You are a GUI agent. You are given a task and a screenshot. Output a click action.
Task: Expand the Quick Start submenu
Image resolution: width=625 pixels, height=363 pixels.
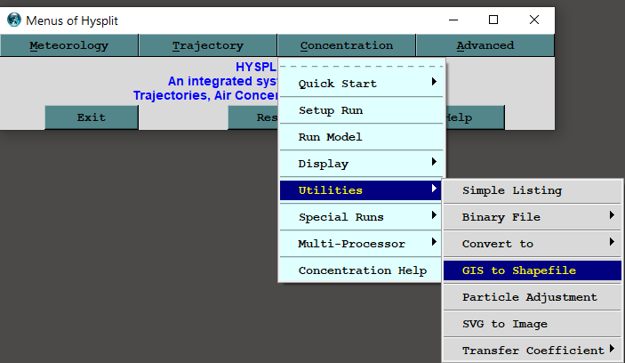coord(362,84)
